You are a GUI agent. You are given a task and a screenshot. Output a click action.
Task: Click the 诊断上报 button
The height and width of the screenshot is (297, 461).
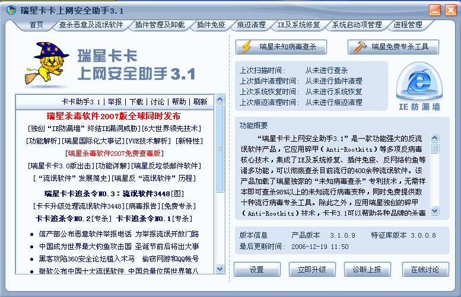tap(367, 269)
